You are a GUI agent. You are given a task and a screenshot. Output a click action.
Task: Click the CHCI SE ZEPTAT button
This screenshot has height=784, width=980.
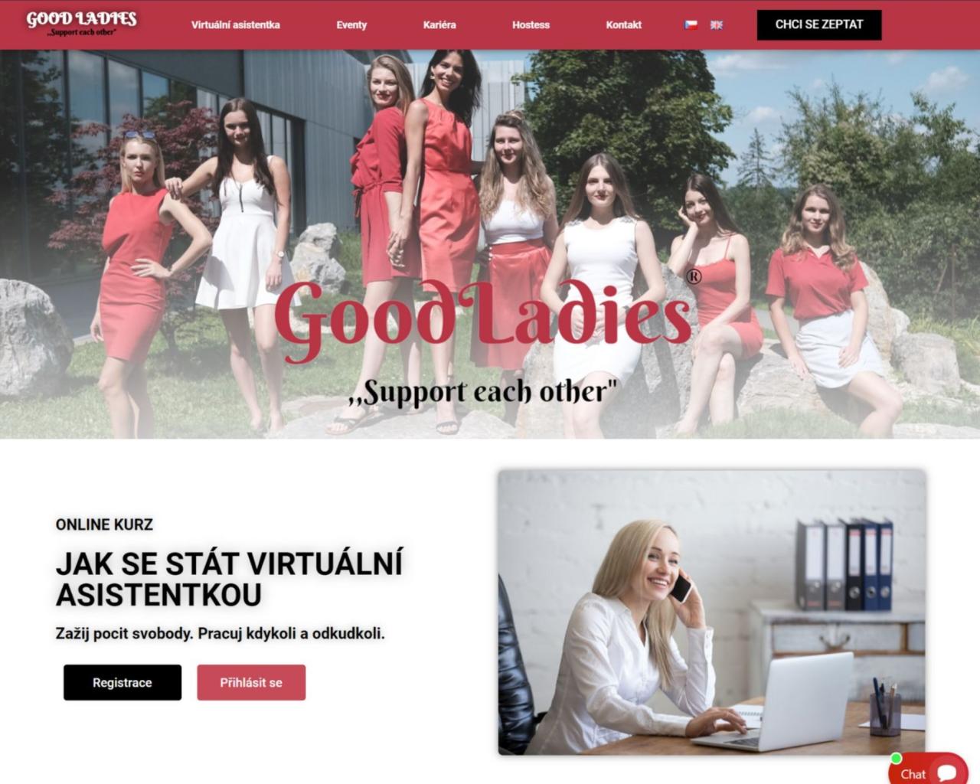(x=819, y=24)
